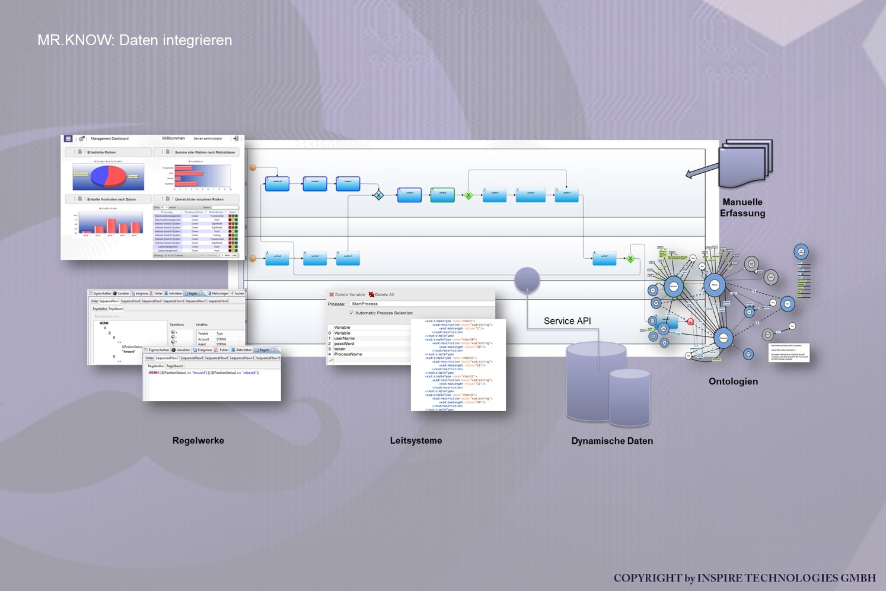The width and height of the screenshot is (886, 591).
Task: Click the "forward" value in the rule tree
Action: (129, 351)
